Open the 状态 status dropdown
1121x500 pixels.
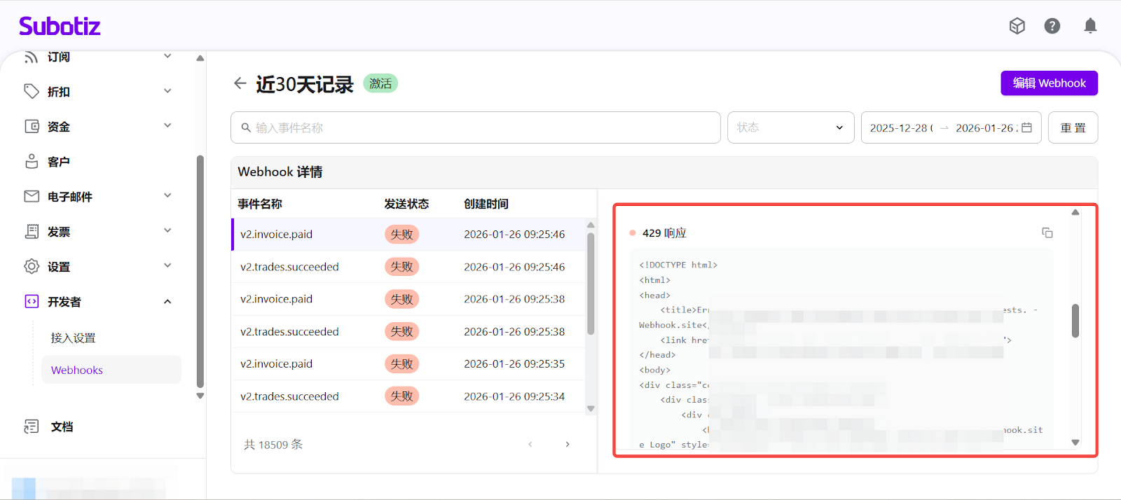tap(790, 127)
